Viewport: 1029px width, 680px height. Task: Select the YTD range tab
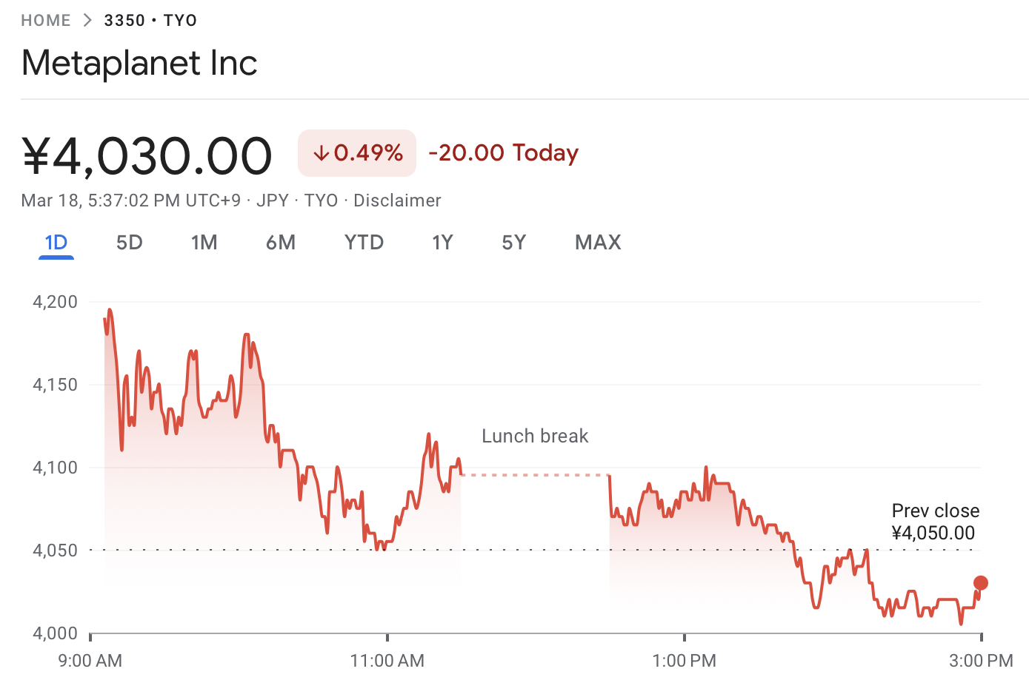pos(364,243)
